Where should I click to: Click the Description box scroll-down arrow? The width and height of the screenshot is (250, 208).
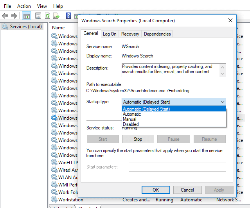coord(222,74)
